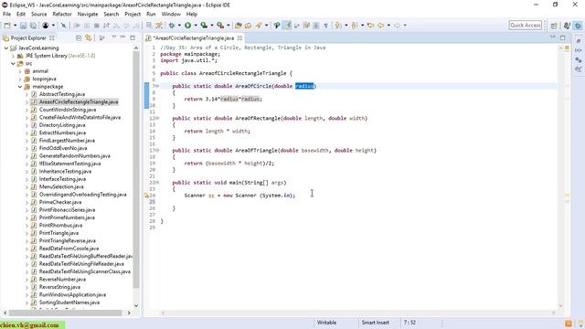Open the Navigate menu

pos(88,15)
